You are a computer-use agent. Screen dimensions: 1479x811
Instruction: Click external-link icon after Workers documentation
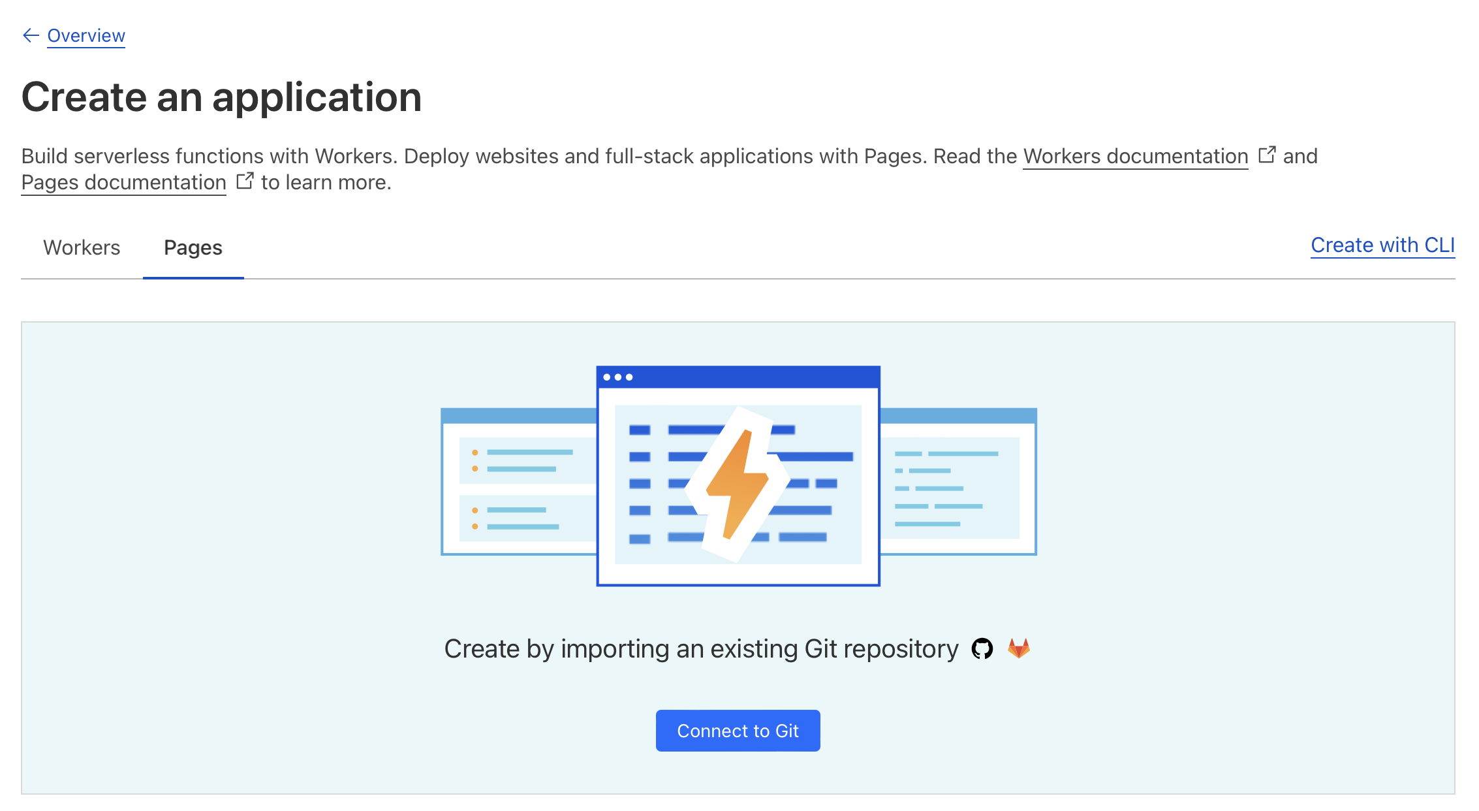click(x=1267, y=155)
